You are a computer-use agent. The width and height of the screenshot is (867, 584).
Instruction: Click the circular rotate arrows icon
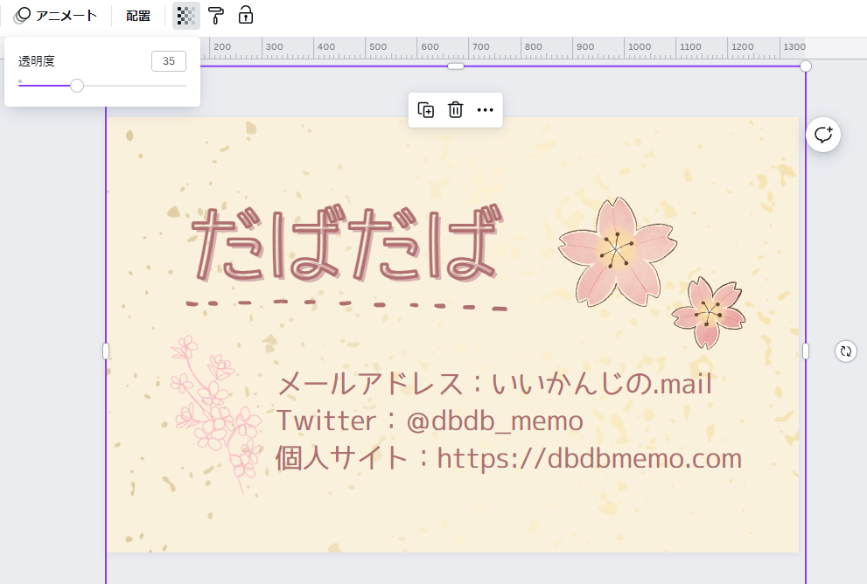pos(845,351)
